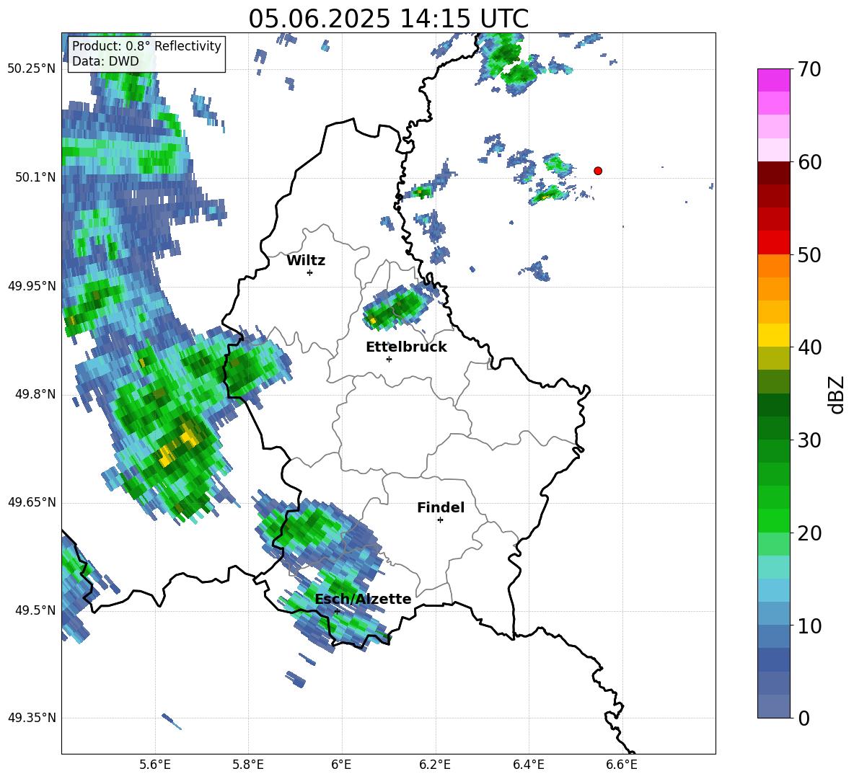Click the bright red colorbar swatch above 50
The height and width of the screenshot is (779, 854).
(773, 242)
